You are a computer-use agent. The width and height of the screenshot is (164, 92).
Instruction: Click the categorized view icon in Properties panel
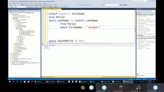click(x=137, y=13)
